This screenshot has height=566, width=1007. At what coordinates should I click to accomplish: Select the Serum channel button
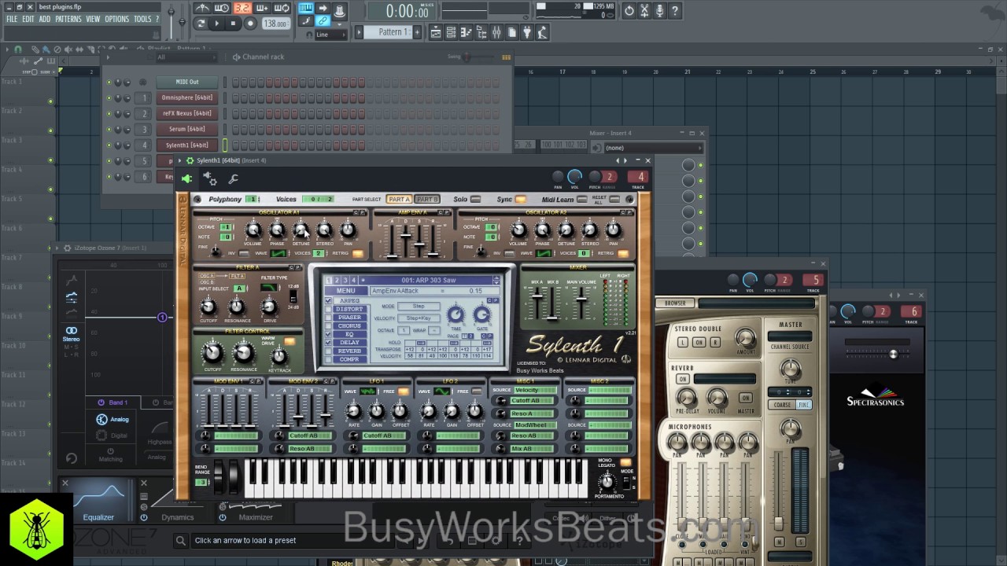point(187,129)
